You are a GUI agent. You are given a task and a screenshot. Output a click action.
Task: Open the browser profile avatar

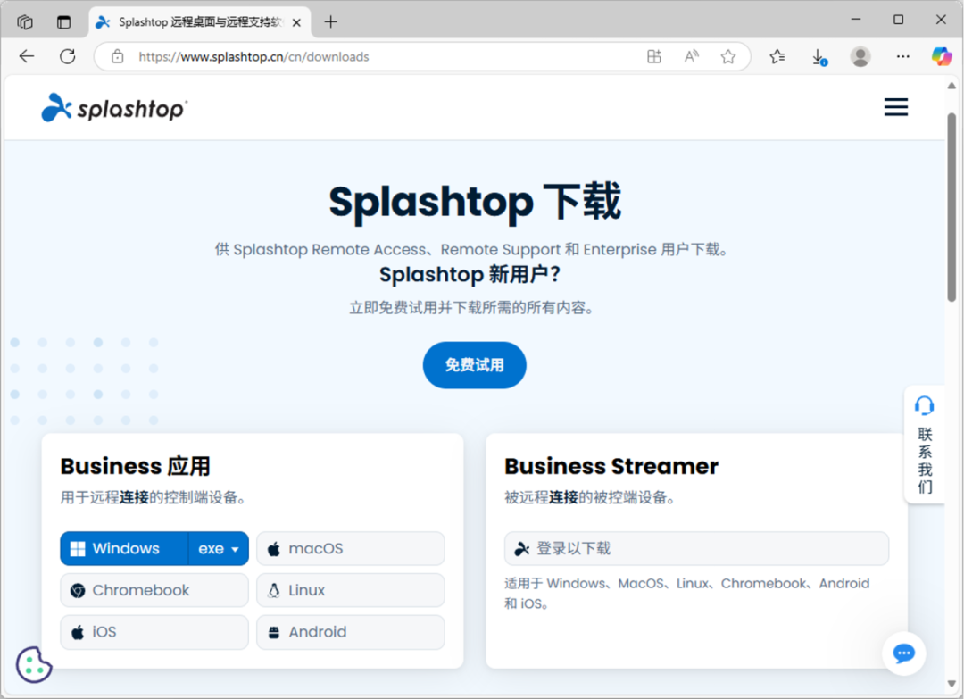(x=860, y=57)
